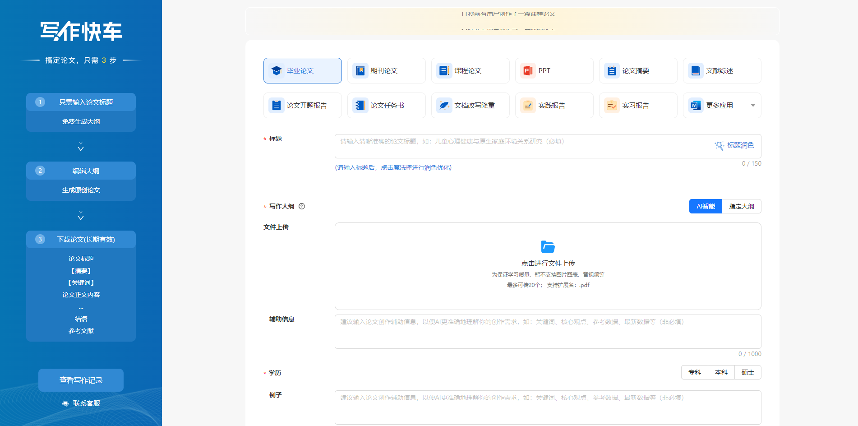The height and width of the screenshot is (426, 858).
Task: Select 硕士 as the education level
Action: [747, 372]
